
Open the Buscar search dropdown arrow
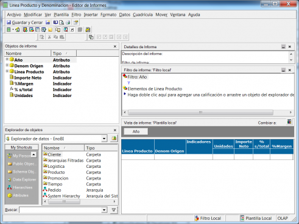[x=104, y=210]
